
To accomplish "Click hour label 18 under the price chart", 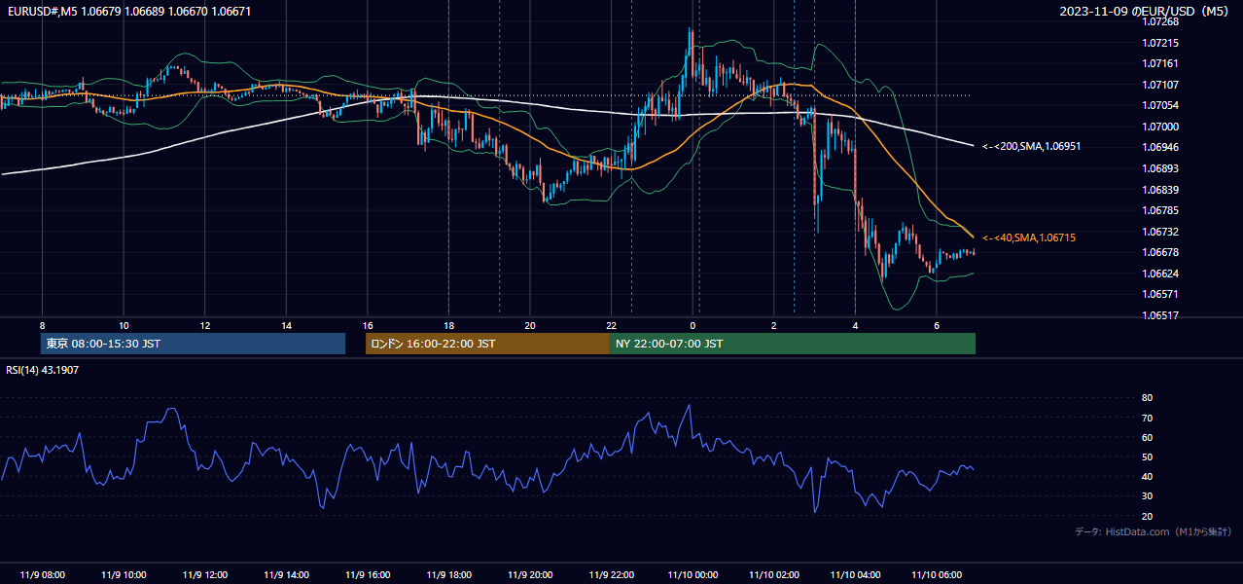I will click(x=448, y=325).
